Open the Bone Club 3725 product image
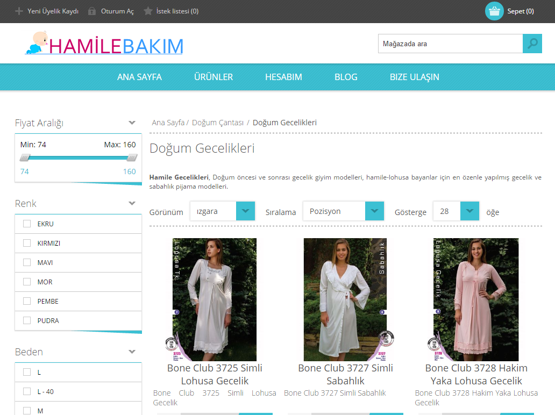The width and height of the screenshot is (555, 415). [215, 299]
